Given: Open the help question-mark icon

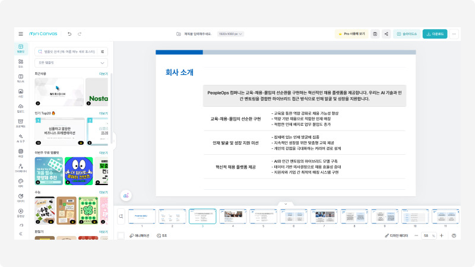Looking at the screenshot, I should [454, 236].
